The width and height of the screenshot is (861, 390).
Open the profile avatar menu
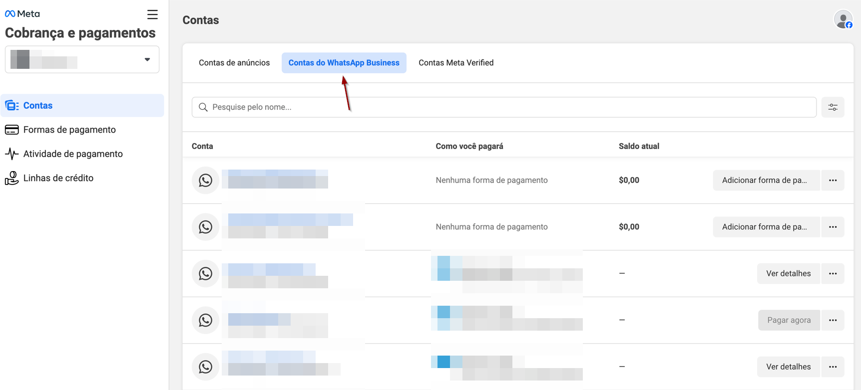pyautogui.click(x=843, y=20)
